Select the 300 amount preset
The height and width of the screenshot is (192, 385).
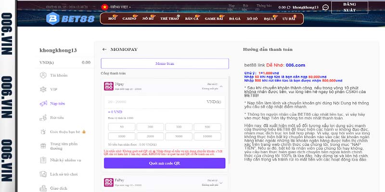179,127
